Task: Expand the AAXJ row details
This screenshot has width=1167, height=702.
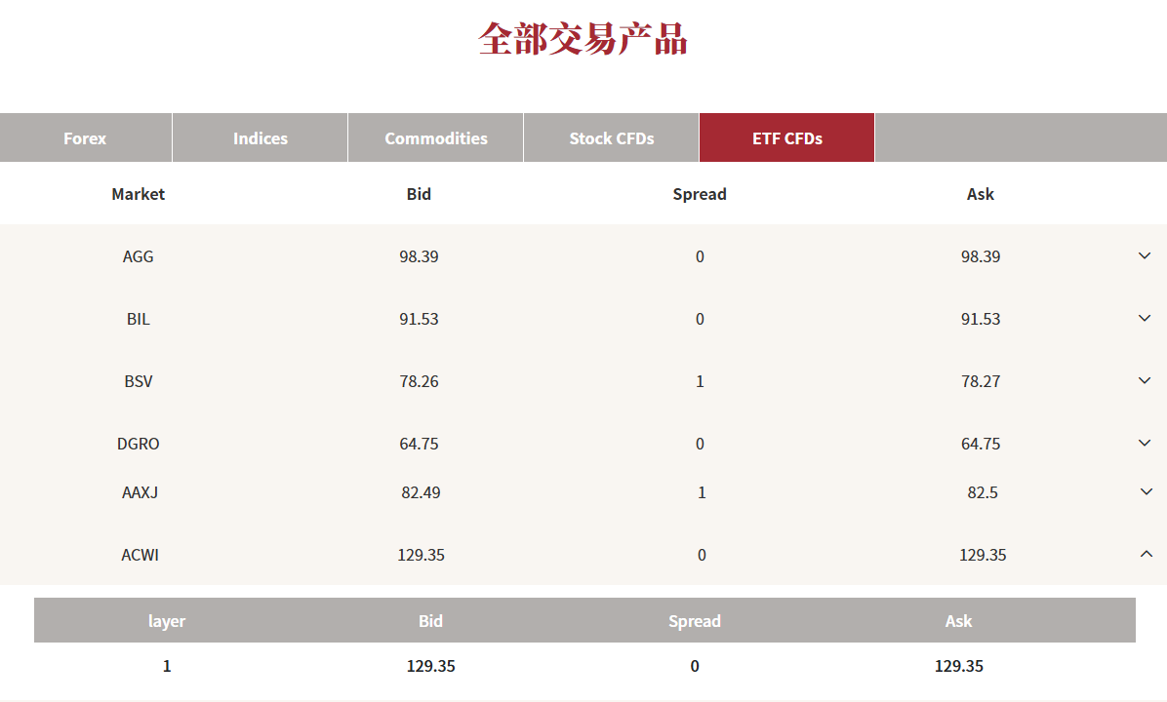Action: click(1147, 491)
